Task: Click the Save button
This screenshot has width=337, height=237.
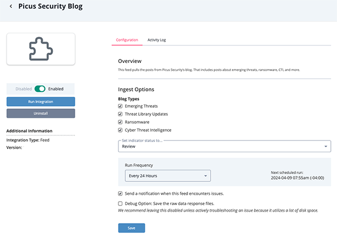Action: (x=131, y=228)
